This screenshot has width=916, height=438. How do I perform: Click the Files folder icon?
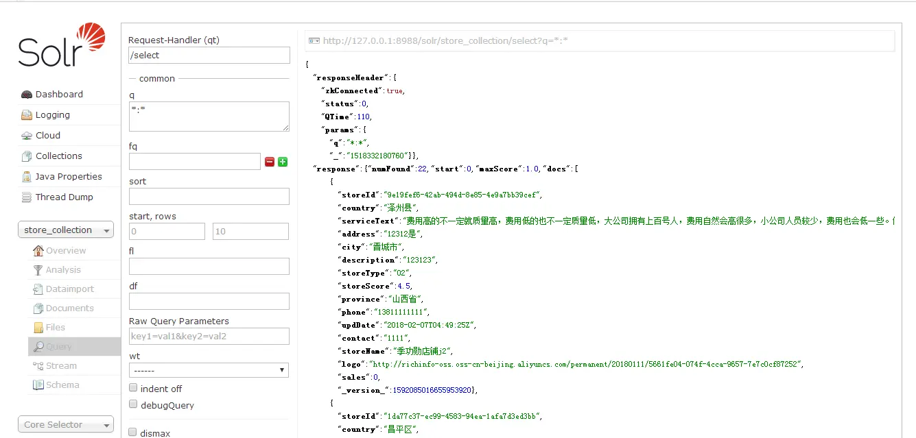[38, 328]
